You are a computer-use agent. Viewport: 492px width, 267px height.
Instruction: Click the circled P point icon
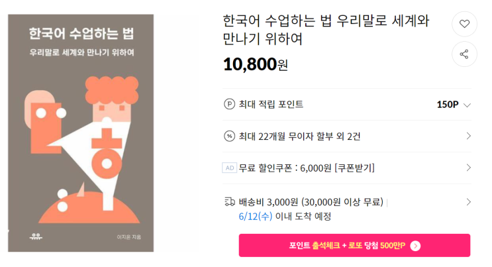(x=230, y=104)
